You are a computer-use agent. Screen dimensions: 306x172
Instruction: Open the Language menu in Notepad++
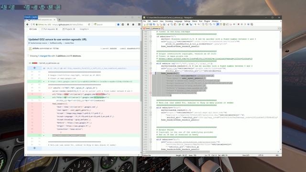click(x=178, y=21)
